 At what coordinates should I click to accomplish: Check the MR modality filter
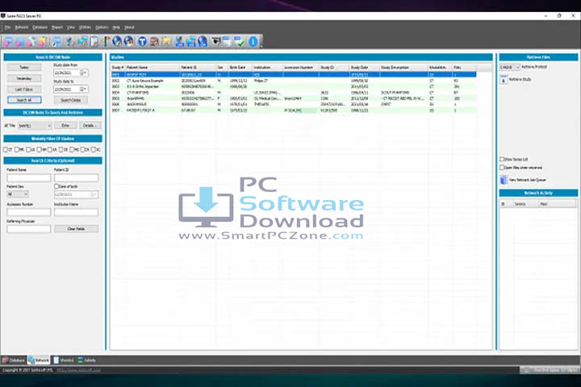[17, 150]
